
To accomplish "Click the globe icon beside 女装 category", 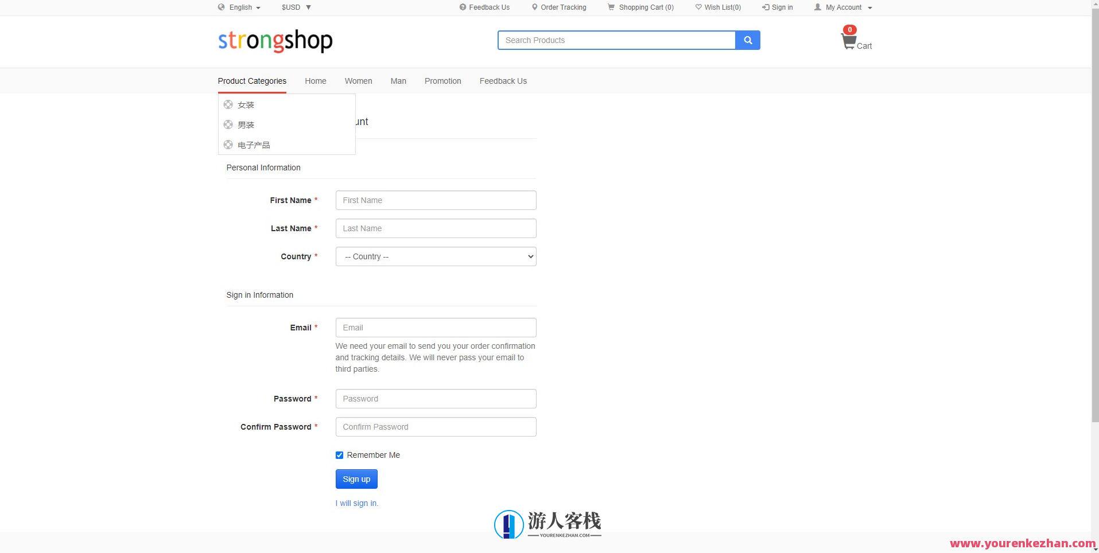I will click(x=227, y=104).
